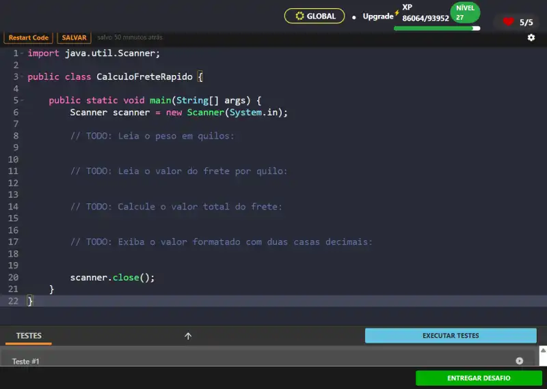Screen dimensions: 547x389
Task: Collapse code fold arrow on line 3
Action: (x=22, y=76)
